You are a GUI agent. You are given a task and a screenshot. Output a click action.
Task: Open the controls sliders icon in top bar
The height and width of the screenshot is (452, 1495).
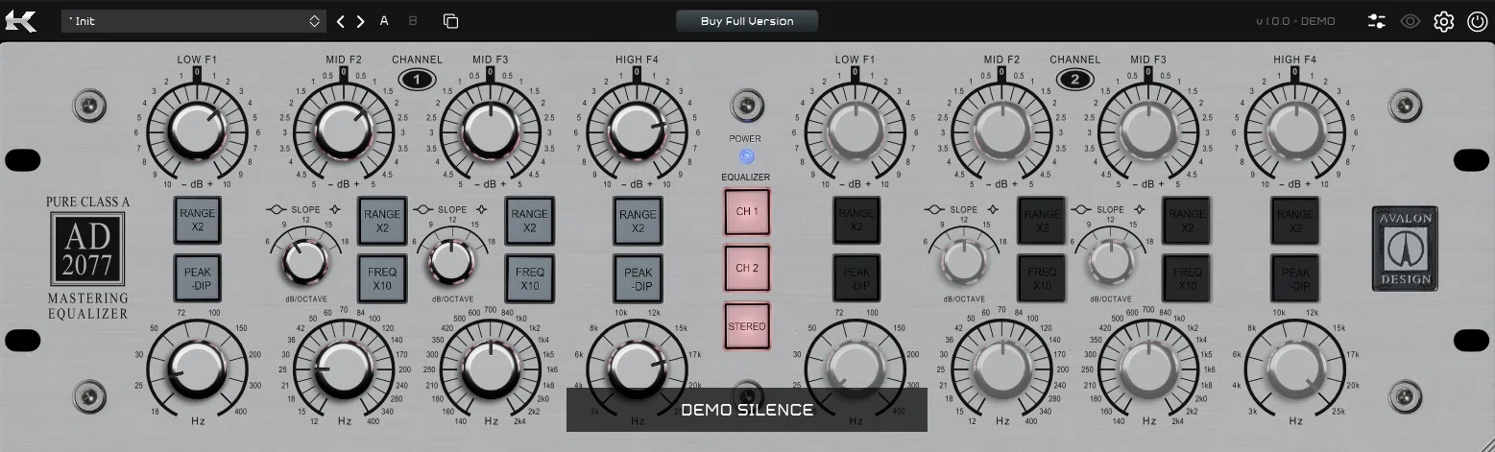coord(1377,21)
